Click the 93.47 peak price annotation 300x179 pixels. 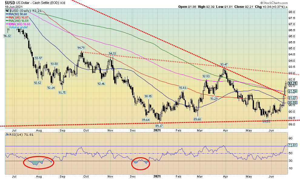tap(224, 64)
